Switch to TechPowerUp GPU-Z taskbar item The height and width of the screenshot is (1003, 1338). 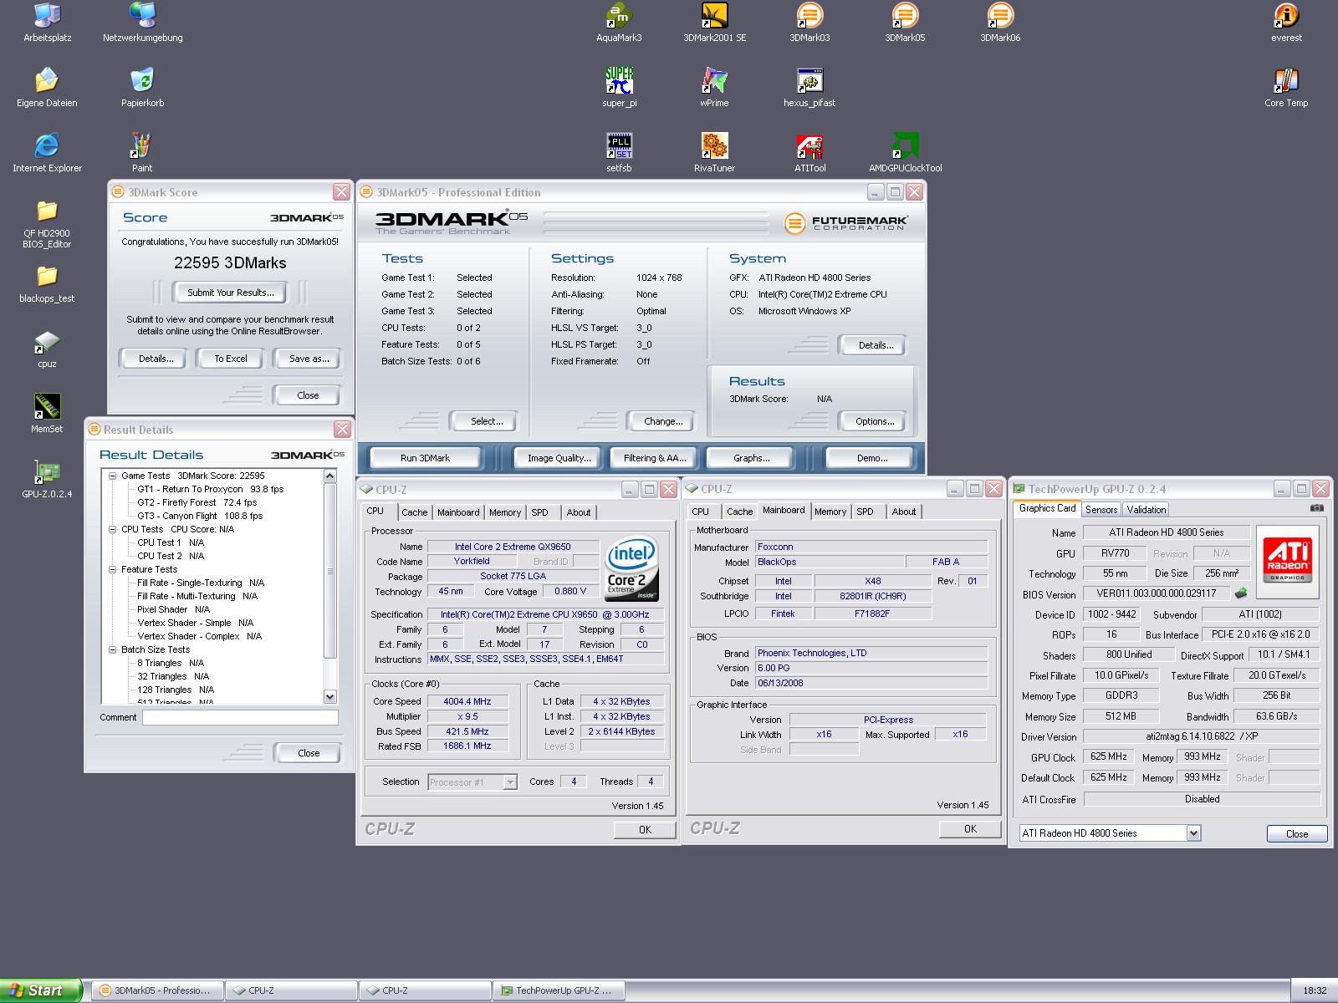point(559,990)
